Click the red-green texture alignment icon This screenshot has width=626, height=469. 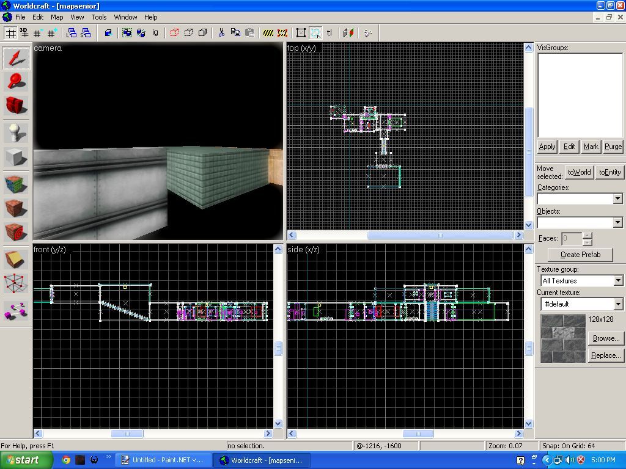coord(348,33)
